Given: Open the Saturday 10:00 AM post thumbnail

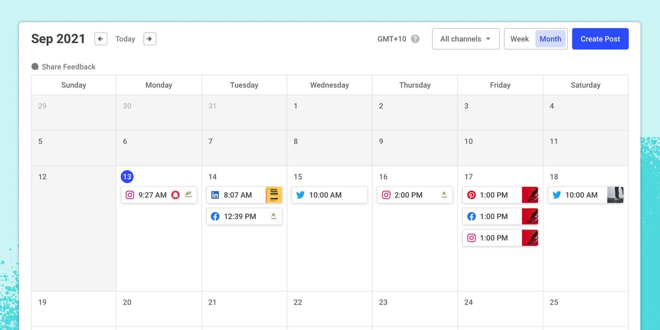Looking at the screenshot, I should [x=615, y=195].
